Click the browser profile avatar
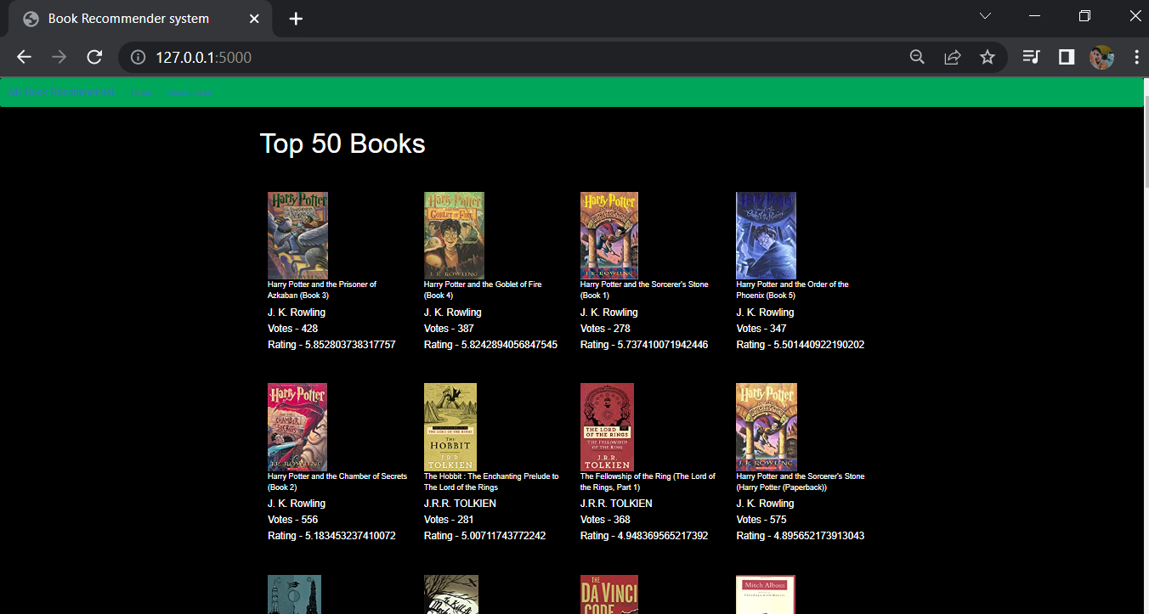This screenshot has width=1149, height=614. point(1101,57)
